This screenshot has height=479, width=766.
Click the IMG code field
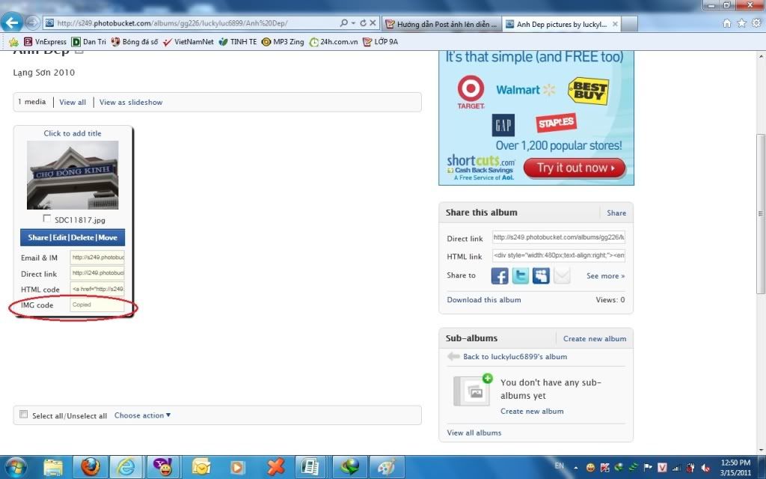click(x=97, y=305)
